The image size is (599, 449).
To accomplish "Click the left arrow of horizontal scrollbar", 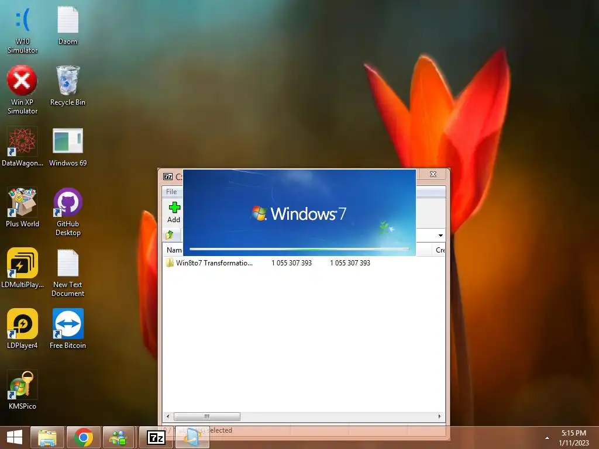I will click(x=168, y=416).
